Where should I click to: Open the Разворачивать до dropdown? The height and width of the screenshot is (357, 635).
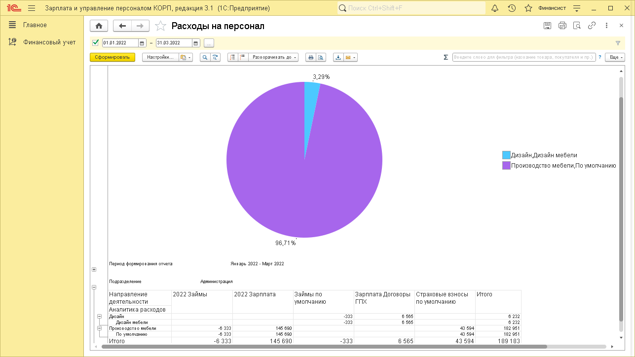[274, 57]
